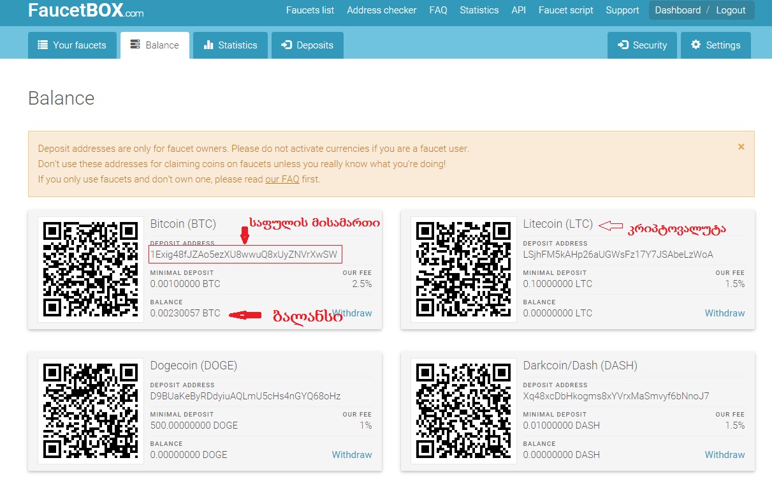Click the 0.10000000 LTC minimal deposit value
The image size is (772, 481).
pyautogui.click(x=558, y=284)
